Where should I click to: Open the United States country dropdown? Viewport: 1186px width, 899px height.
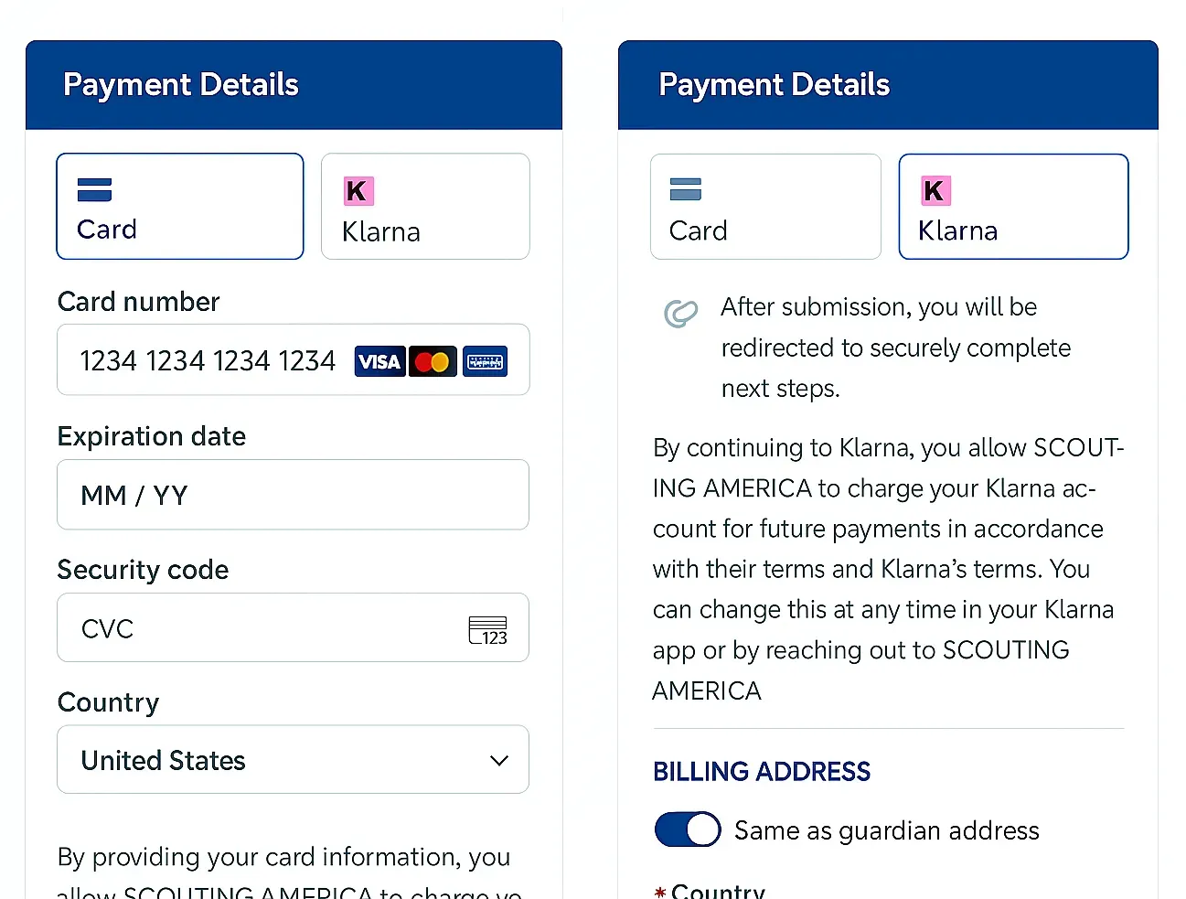(x=293, y=760)
